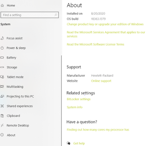Open Power & sleep settings
Viewport: 148px width, 146px height.
click(16, 48)
